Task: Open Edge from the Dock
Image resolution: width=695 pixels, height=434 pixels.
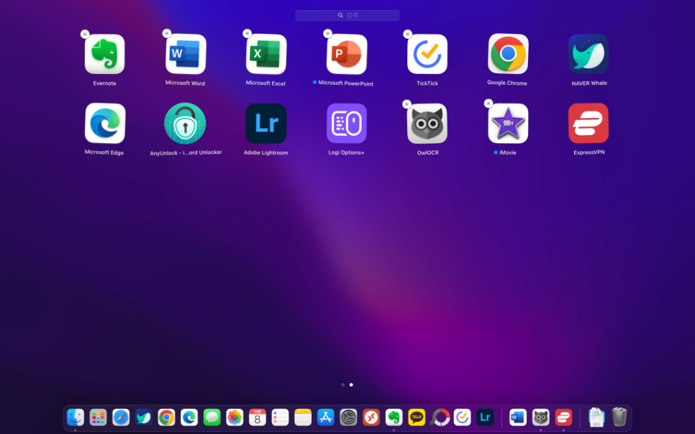Action: pyautogui.click(x=189, y=417)
